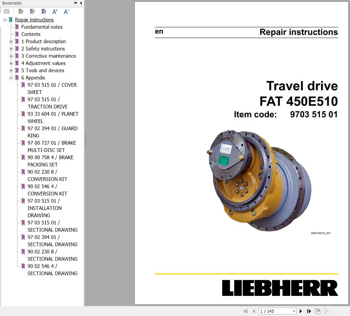Screen dimensions: 350x316
Task: Open 90 00 758 4 / BRAKE PACKING SET bookmark
Action: (x=50, y=161)
